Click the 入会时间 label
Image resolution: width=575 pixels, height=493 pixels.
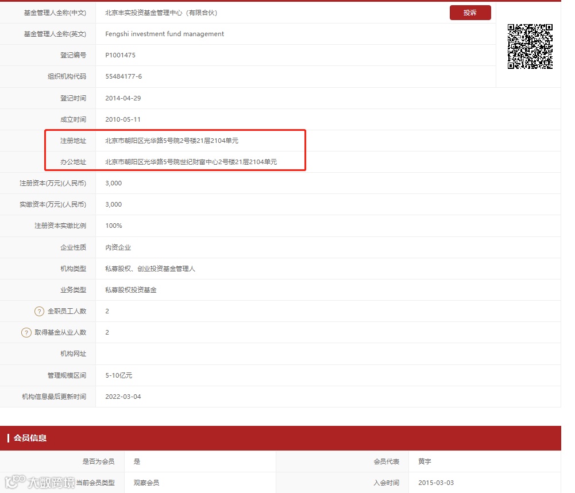[x=386, y=483]
